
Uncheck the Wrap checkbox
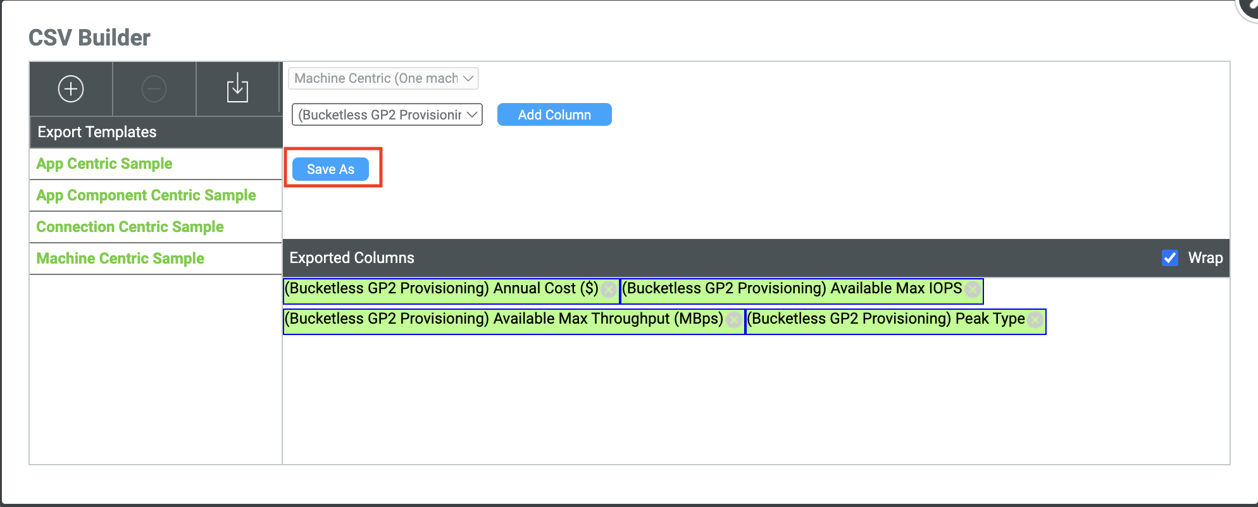click(1169, 258)
